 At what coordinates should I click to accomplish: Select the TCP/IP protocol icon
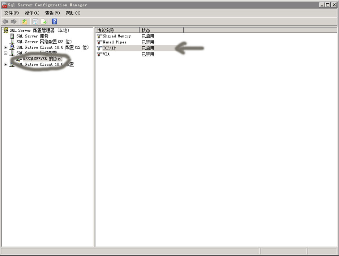[99, 47]
